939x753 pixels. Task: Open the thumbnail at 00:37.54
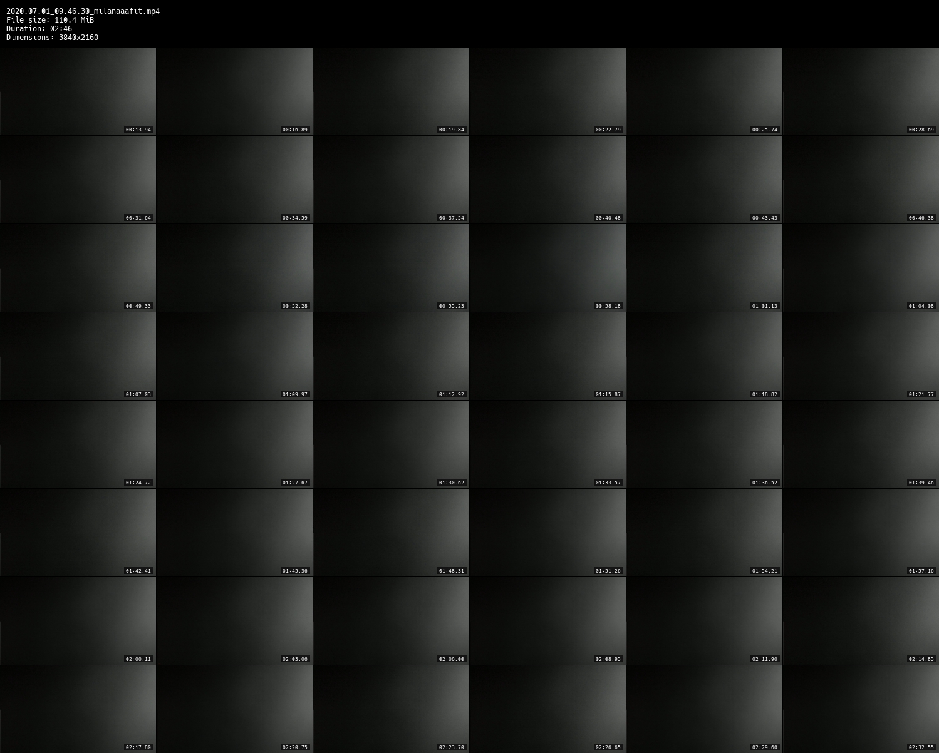pos(391,180)
